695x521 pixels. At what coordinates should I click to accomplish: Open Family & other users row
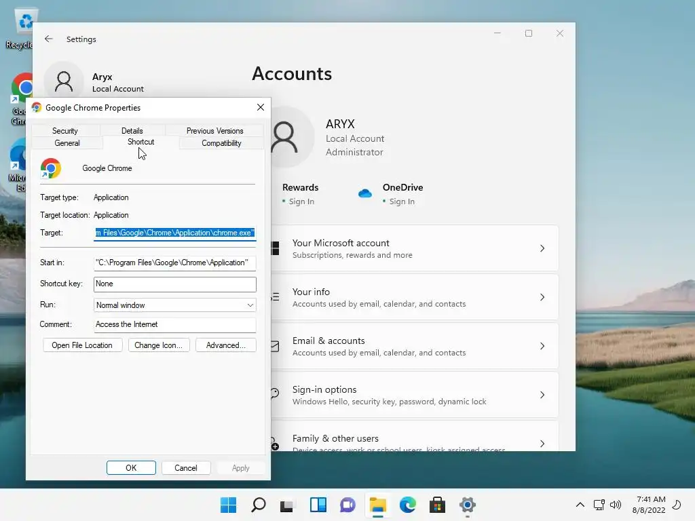415,436
